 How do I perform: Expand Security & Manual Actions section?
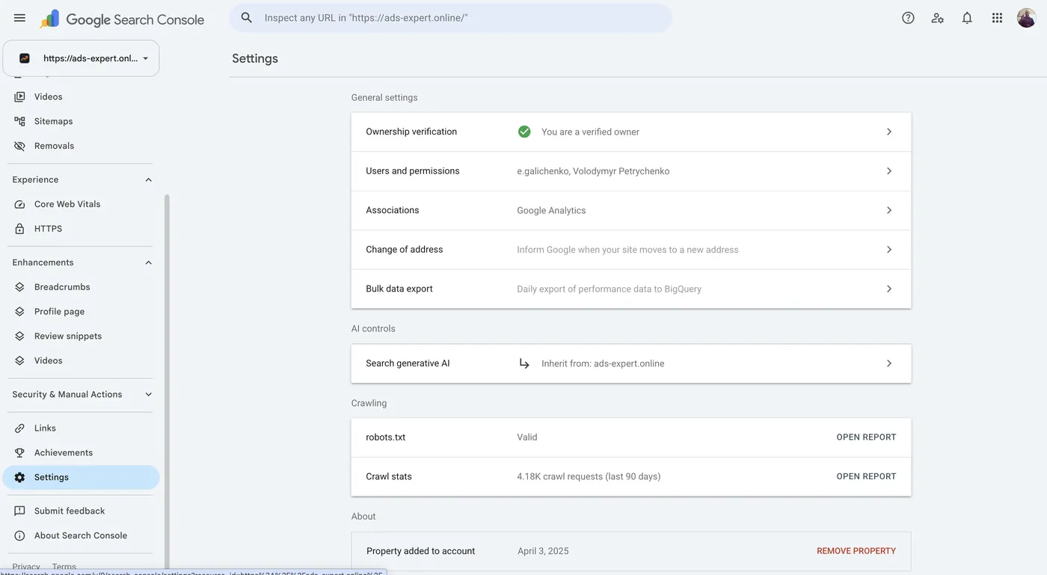coord(148,395)
